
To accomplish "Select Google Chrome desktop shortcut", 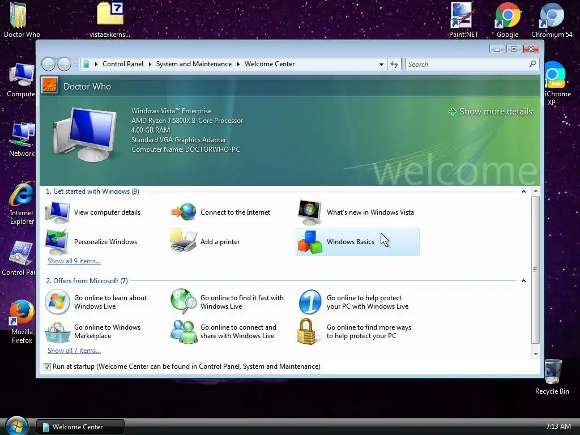I will (x=507, y=20).
